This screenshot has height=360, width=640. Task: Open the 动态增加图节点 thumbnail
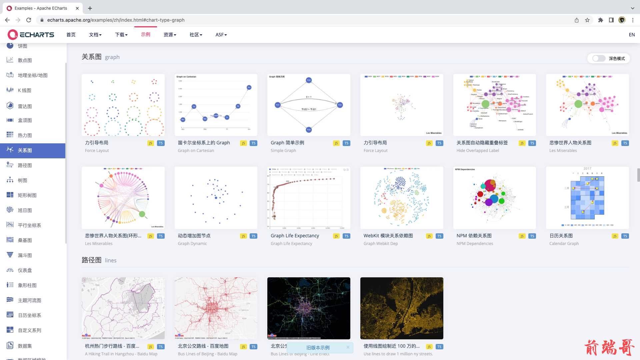[216, 198]
